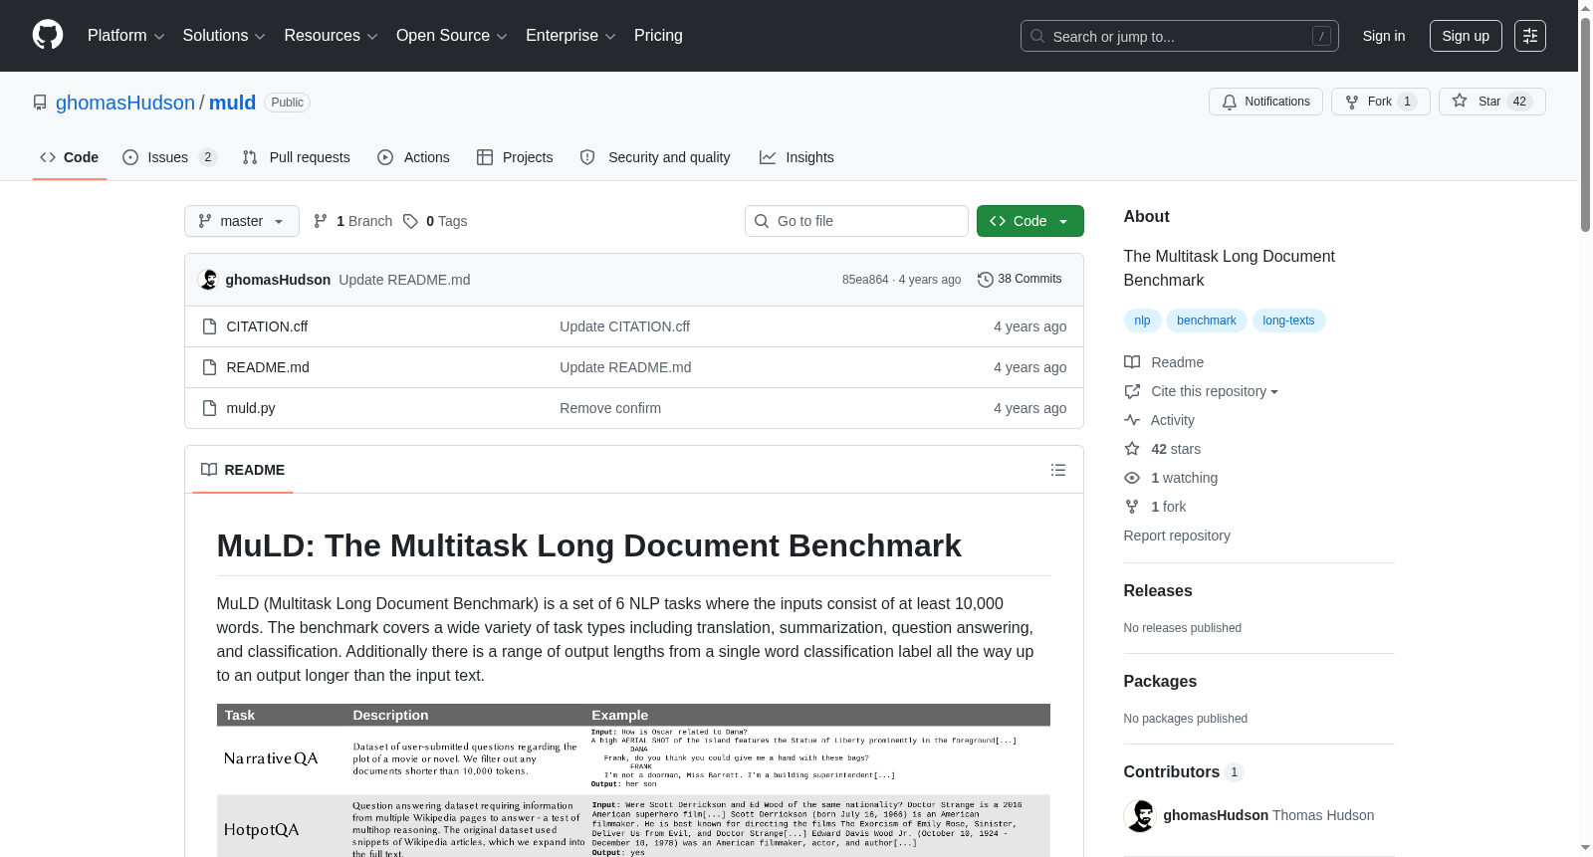
Task: Click the README.md file icon
Action: click(x=209, y=367)
